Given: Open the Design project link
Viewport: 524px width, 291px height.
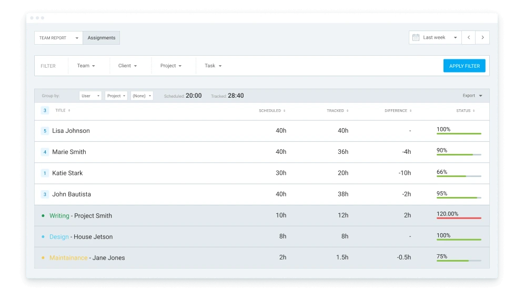Looking at the screenshot, I should click(x=59, y=236).
